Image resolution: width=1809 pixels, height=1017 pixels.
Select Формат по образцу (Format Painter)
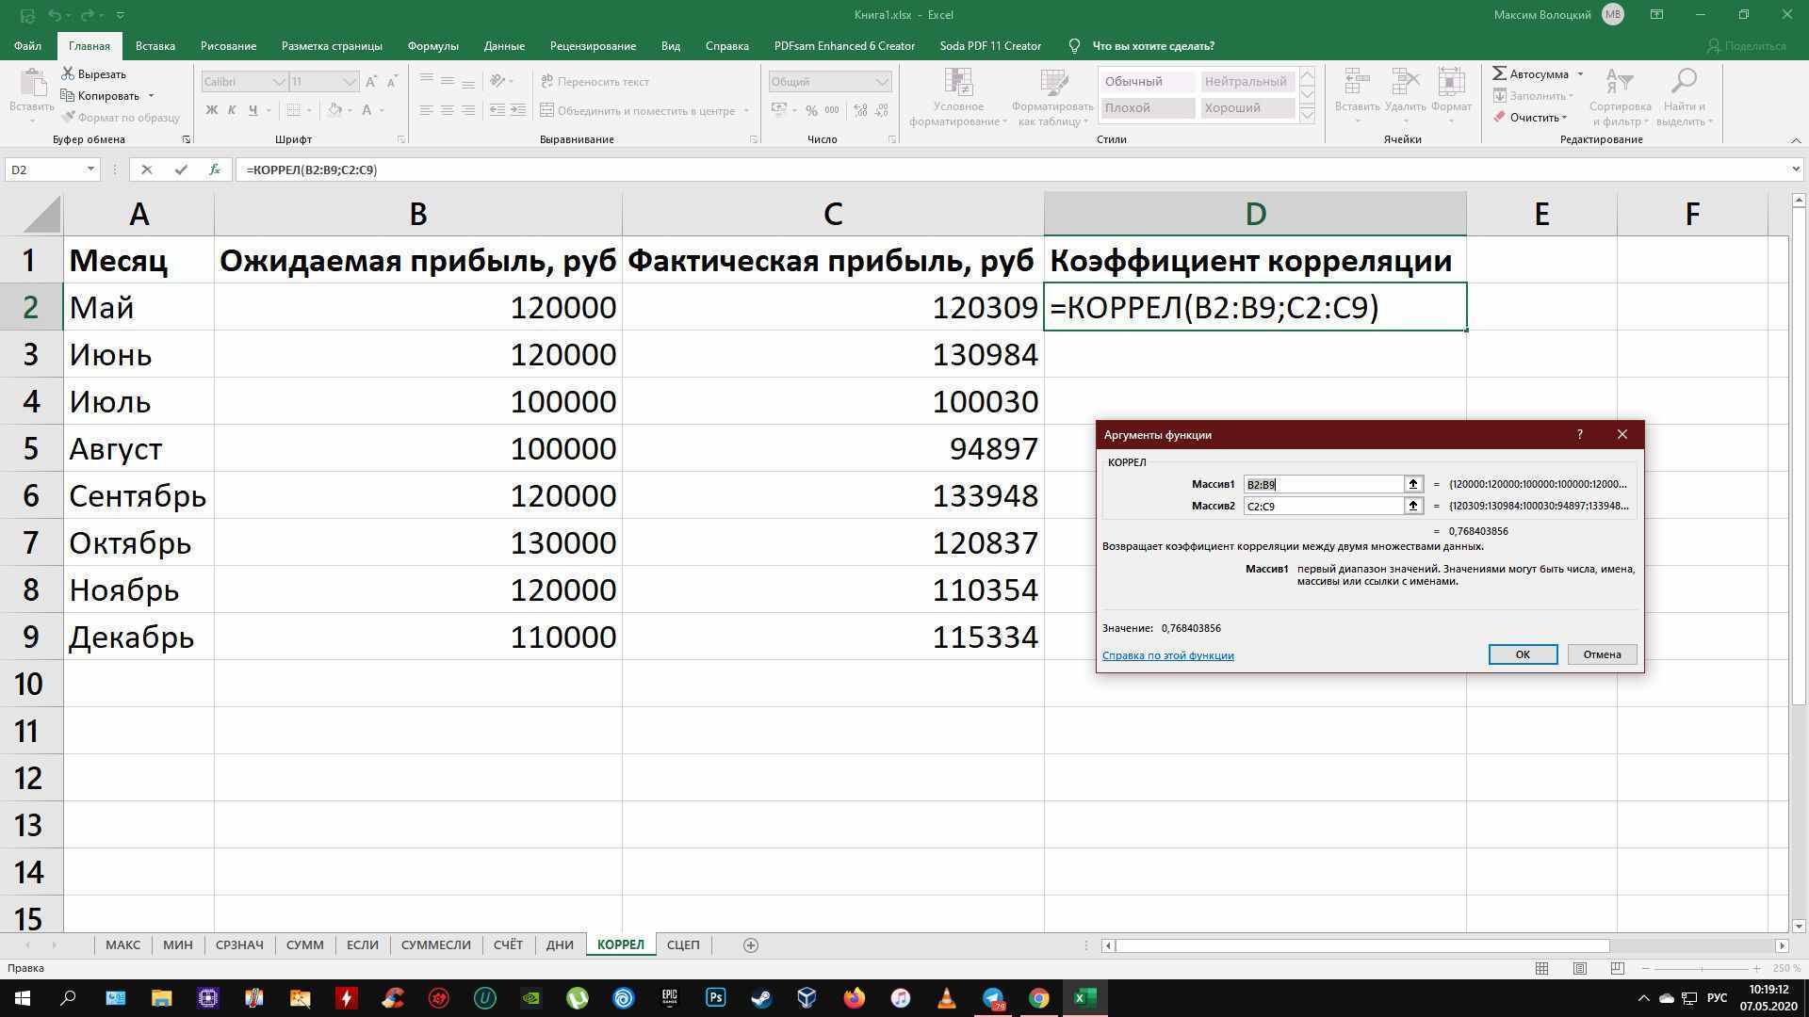click(122, 117)
